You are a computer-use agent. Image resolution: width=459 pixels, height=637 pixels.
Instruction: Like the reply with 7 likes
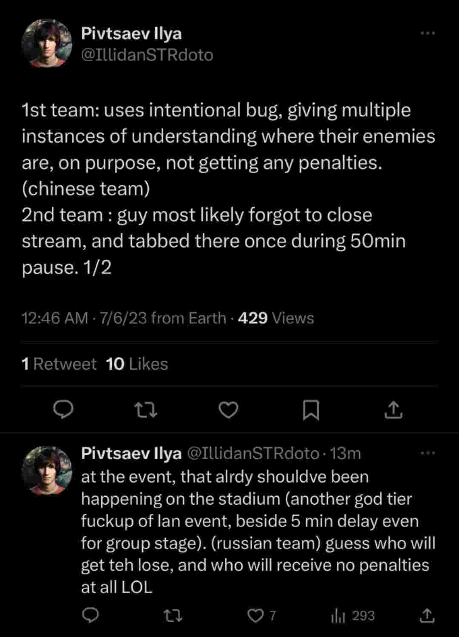[x=256, y=615]
